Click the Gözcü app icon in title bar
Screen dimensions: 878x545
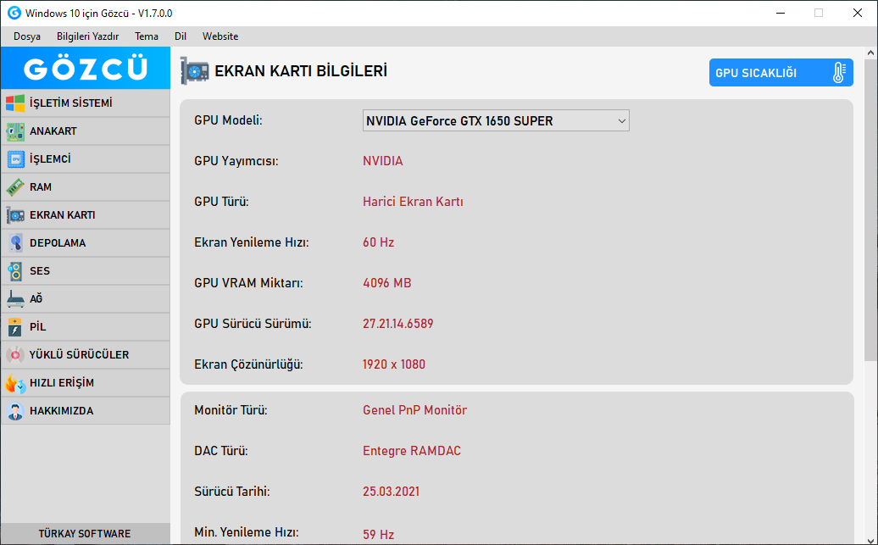coord(14,13)
